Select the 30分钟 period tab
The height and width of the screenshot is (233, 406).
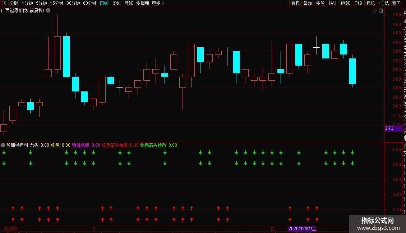click(x=73, y=3)
